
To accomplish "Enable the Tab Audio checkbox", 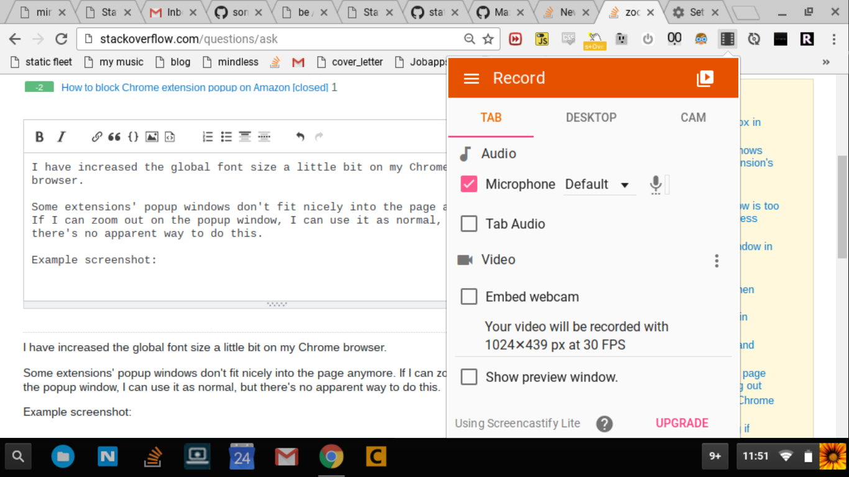I will (469, 224).
